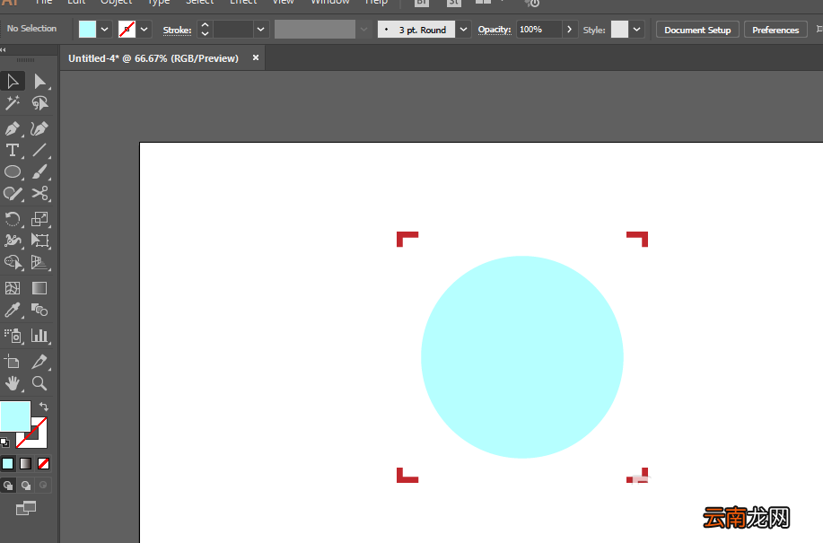
Task: Click the cyan circle on the artboard
Action: (x=522, y=357)
